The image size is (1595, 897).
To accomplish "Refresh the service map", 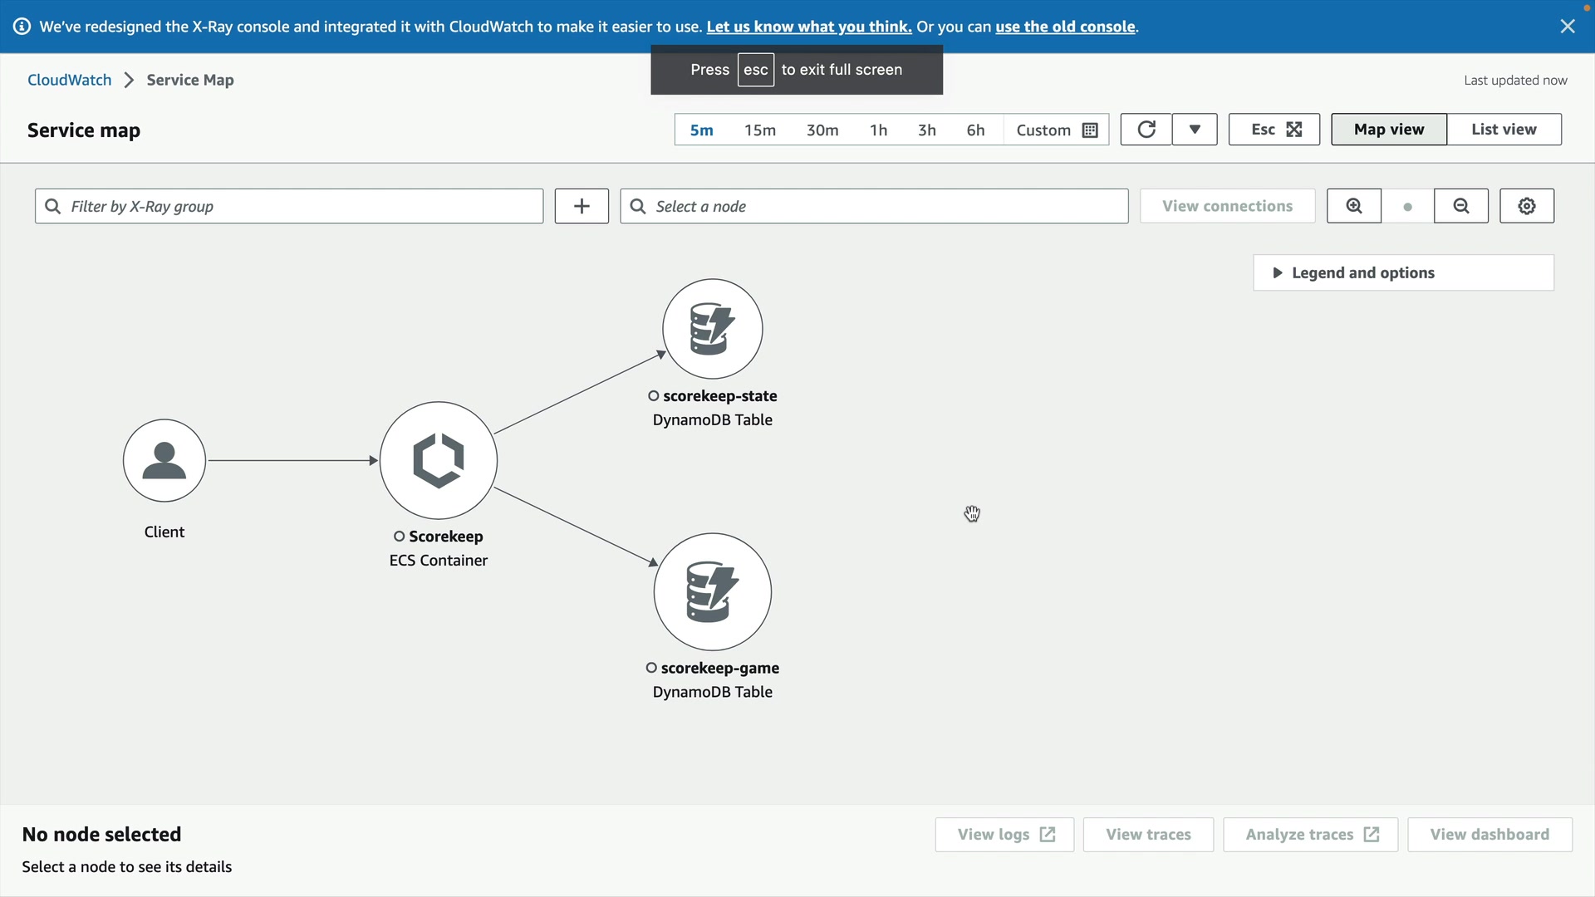I will click(x=1146, y=130).
